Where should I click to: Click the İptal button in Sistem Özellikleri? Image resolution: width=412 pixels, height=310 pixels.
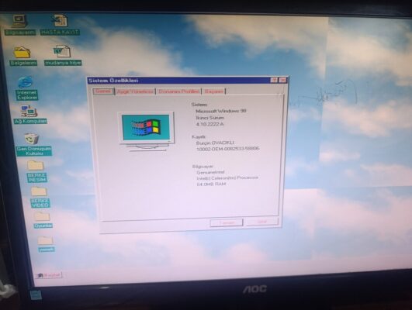point(262,222)
